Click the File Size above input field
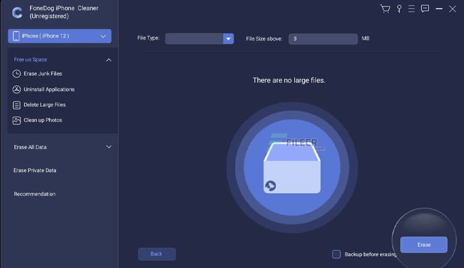Screen dimensions: 464x268 (323, 39)
